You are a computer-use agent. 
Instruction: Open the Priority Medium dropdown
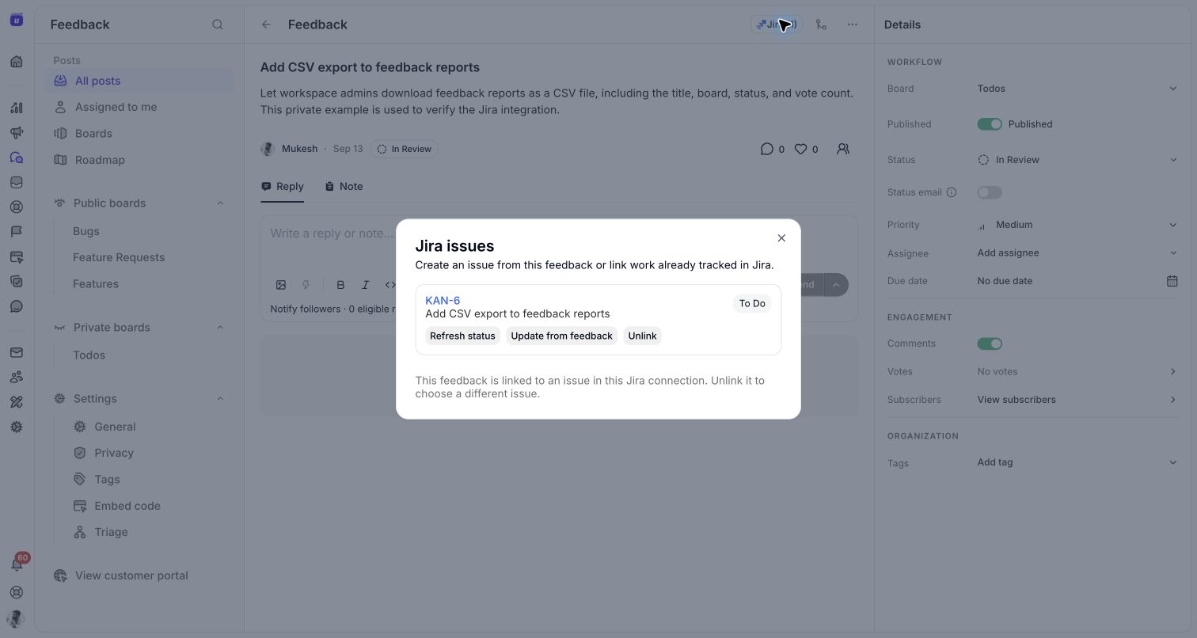tap(1077, 225)
